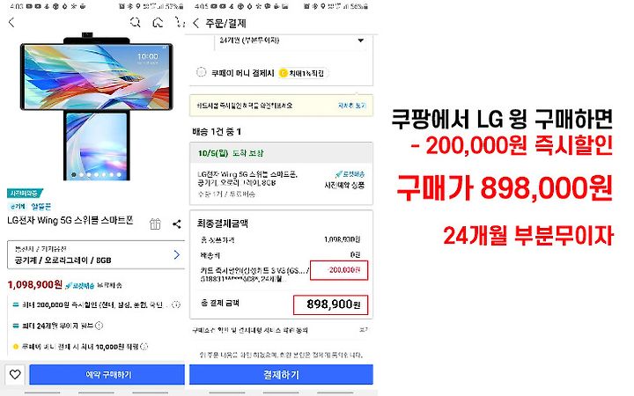
Task: Tap the gift icon beside the product title
Action: click(x=155, y=224)
